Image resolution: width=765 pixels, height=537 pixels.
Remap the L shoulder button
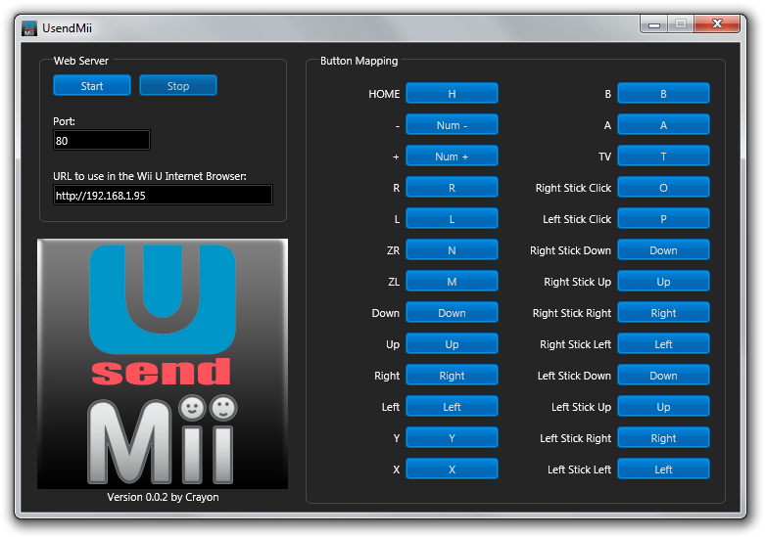(452, 219)
